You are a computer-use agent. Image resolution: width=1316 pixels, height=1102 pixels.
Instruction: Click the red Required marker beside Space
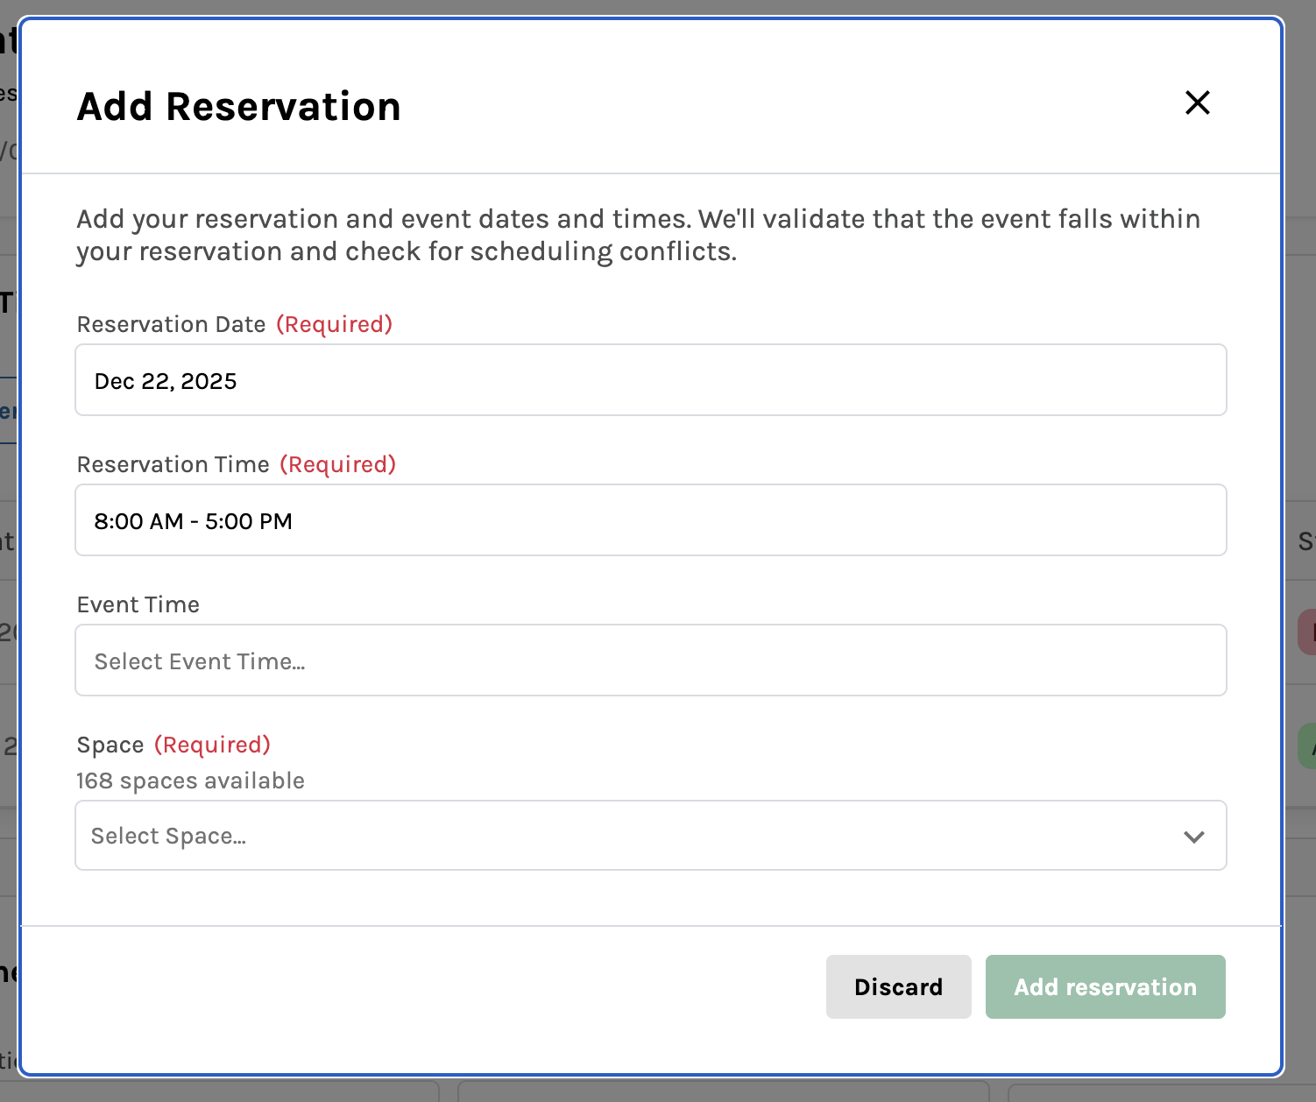(x=212, y=745)
